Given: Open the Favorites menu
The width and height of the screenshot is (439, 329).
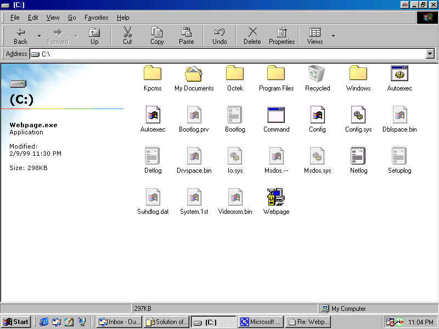Looking at the screenshot, I should click(x=97, y=18).
